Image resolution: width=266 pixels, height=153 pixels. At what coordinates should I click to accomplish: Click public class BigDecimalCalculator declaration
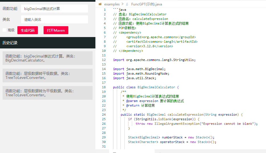tap(146, 87)
